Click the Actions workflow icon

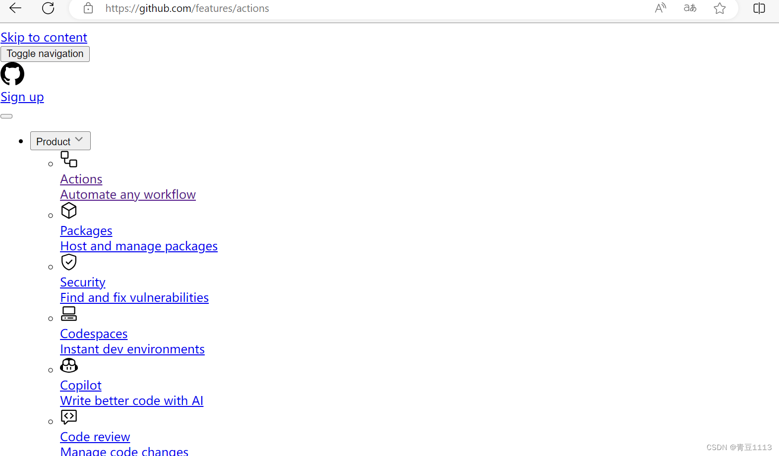[69, 159]
